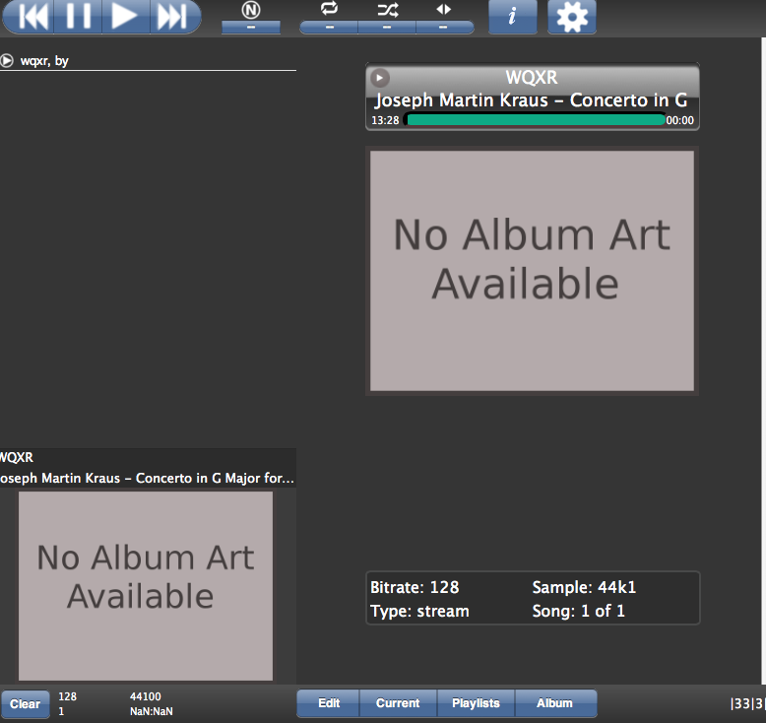The height and width of the screenshot is (723, 766).
Task: Play the wqxr playlist entry icon
Action: pyautogui.click(x=7, y=61)
